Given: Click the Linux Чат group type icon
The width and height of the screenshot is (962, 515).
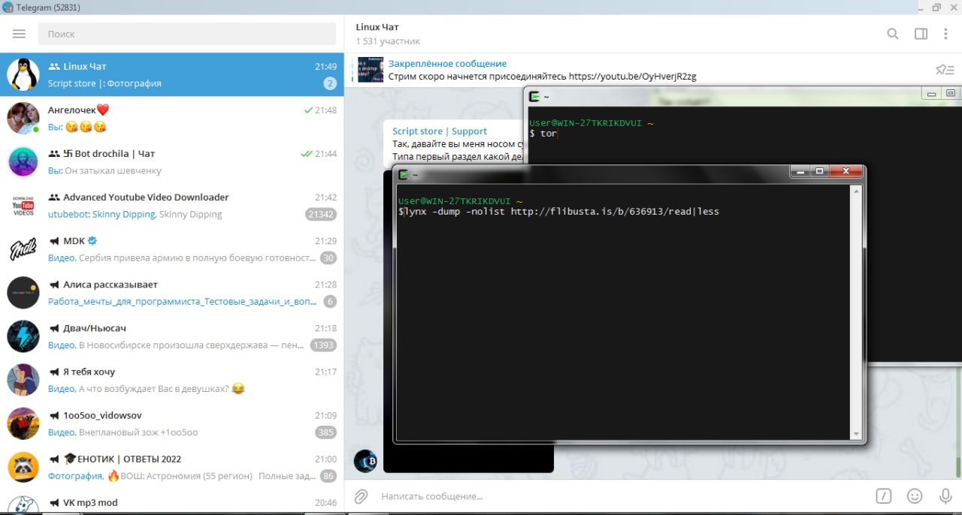Looking at the screenshot, I should click(54, 66).
